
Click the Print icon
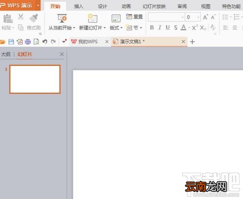point(28,42)
